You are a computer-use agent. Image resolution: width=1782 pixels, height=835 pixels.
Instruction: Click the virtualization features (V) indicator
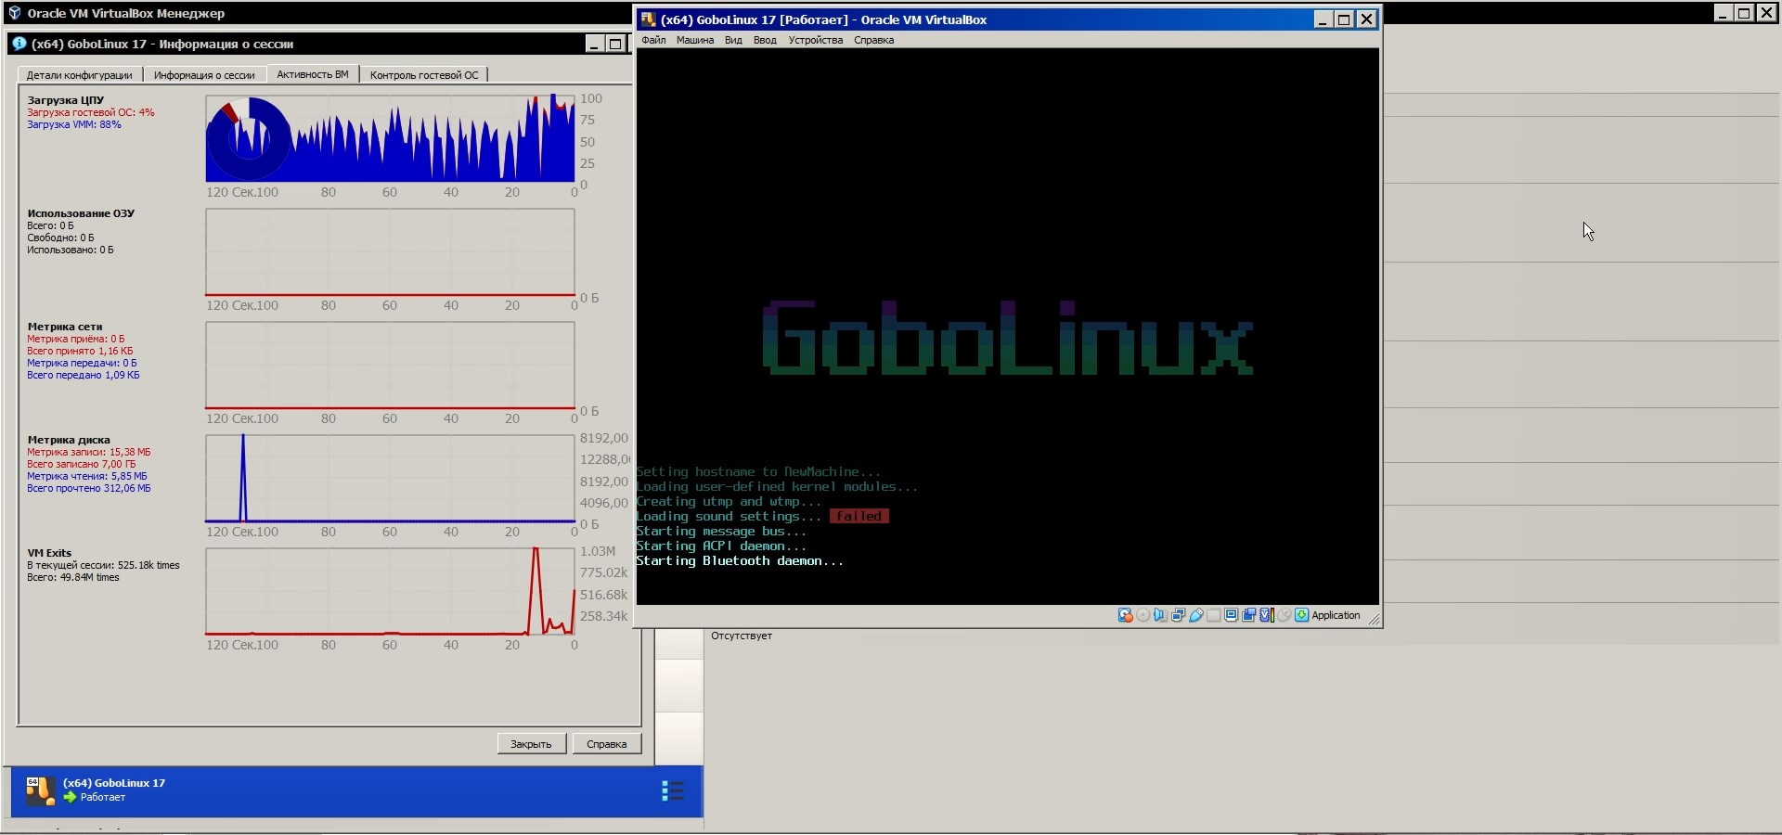click(1266, 615)
